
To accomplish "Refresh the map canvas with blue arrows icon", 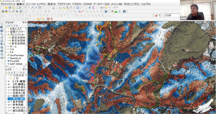I will click(x=78, y=8).
